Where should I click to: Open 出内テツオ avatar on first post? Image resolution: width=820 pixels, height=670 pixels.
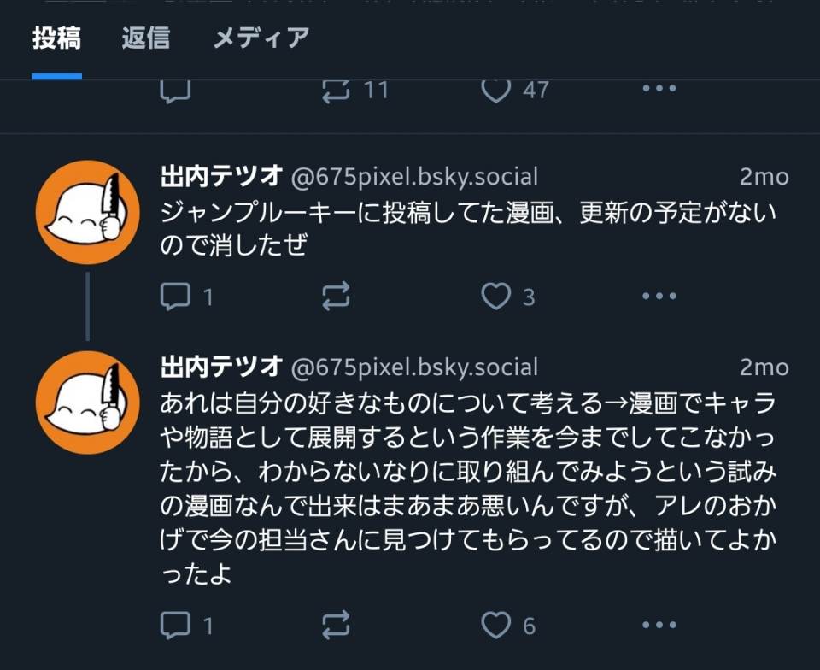[x=87, y=212]
